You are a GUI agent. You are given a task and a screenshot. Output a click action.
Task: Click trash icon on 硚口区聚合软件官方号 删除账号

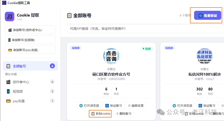pyautogui.click(x=117, y=113)
